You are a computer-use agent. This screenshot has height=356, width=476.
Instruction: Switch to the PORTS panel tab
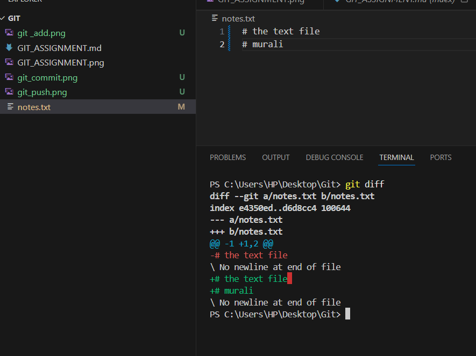(441, 157)
